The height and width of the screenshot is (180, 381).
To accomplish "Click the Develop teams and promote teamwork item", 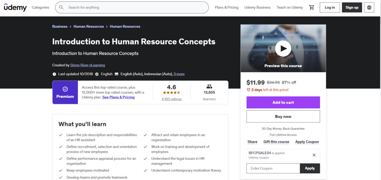I will point(97,177).
